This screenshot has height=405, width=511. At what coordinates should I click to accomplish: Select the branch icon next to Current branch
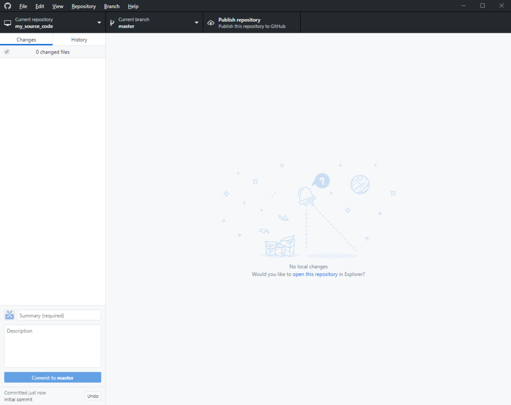111,22
